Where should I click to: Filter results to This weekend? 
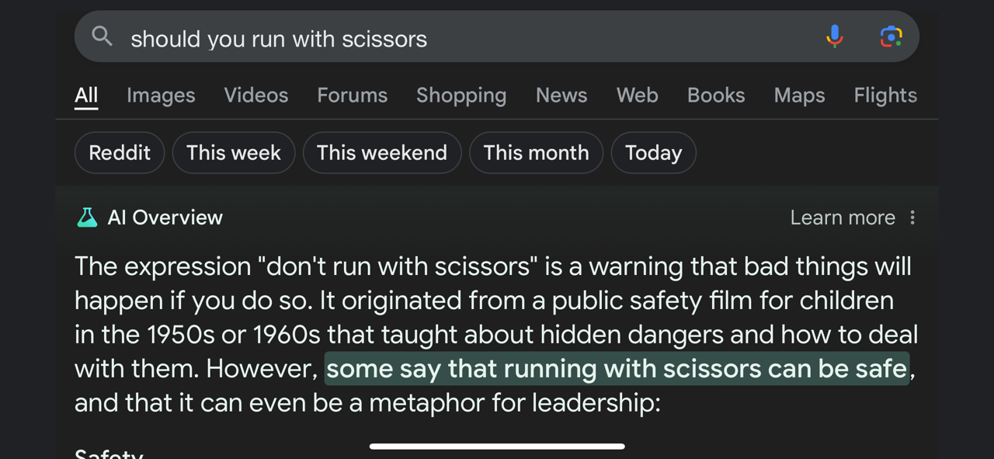(382, 152)
